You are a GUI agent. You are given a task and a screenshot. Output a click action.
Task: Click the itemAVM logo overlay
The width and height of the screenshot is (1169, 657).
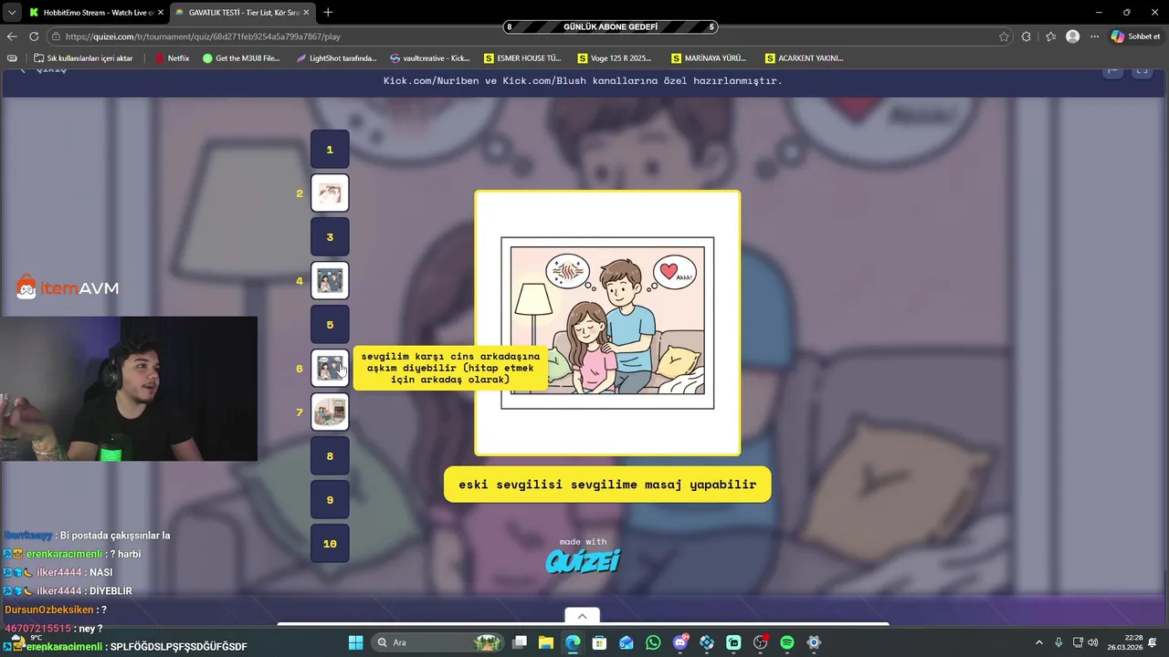(68, 287)
